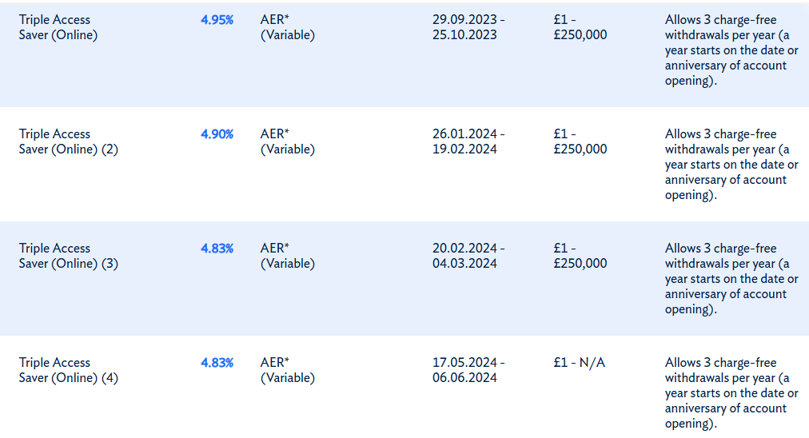Click the £1 - N/A balance cell
The width and height of the screenshot is (809, 438).
(x=579, y=363)
